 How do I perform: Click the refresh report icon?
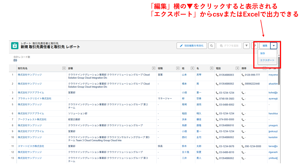tap(255, 45)
